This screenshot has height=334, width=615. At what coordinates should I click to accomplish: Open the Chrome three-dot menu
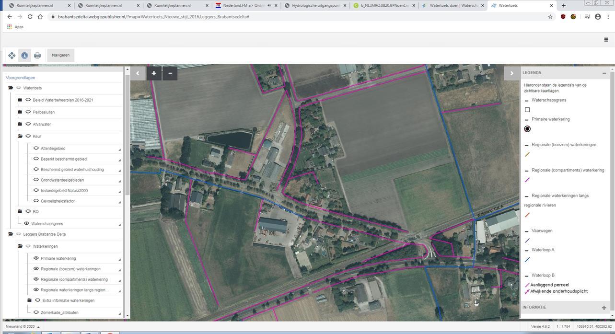tap(608, 17)
